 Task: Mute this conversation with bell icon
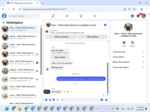click(124, 42)
